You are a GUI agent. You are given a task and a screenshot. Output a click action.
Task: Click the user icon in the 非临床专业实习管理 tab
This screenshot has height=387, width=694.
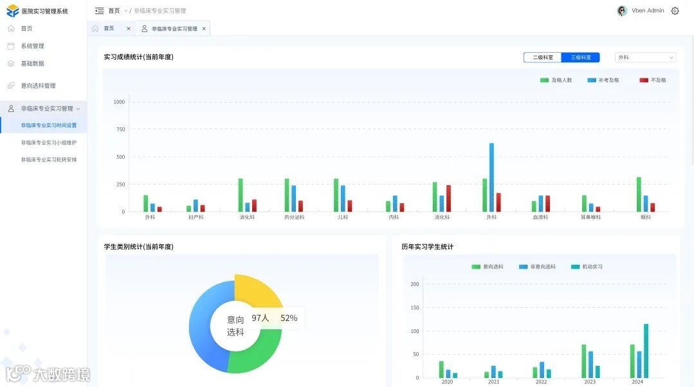coord(144,28)
